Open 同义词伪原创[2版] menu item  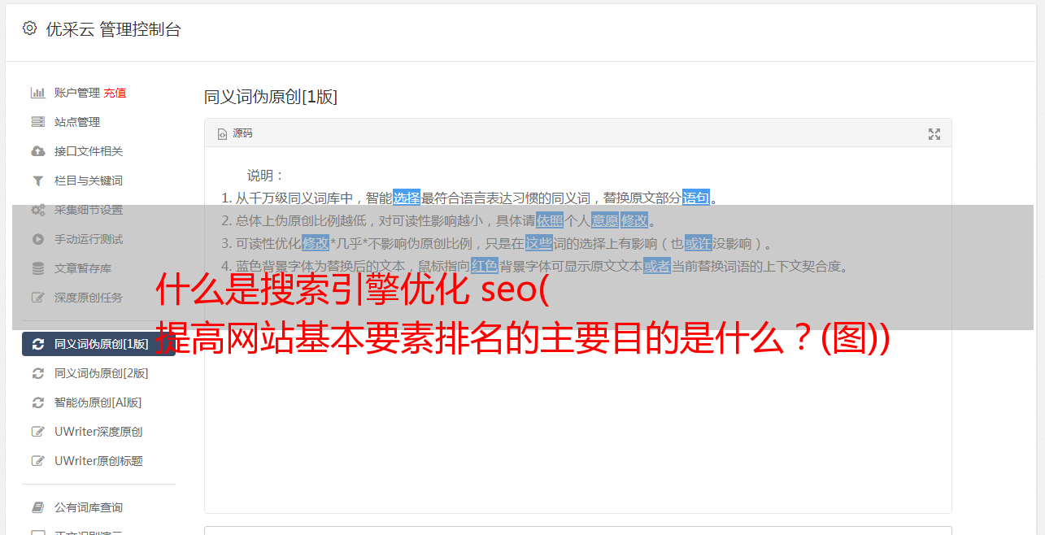98,373
